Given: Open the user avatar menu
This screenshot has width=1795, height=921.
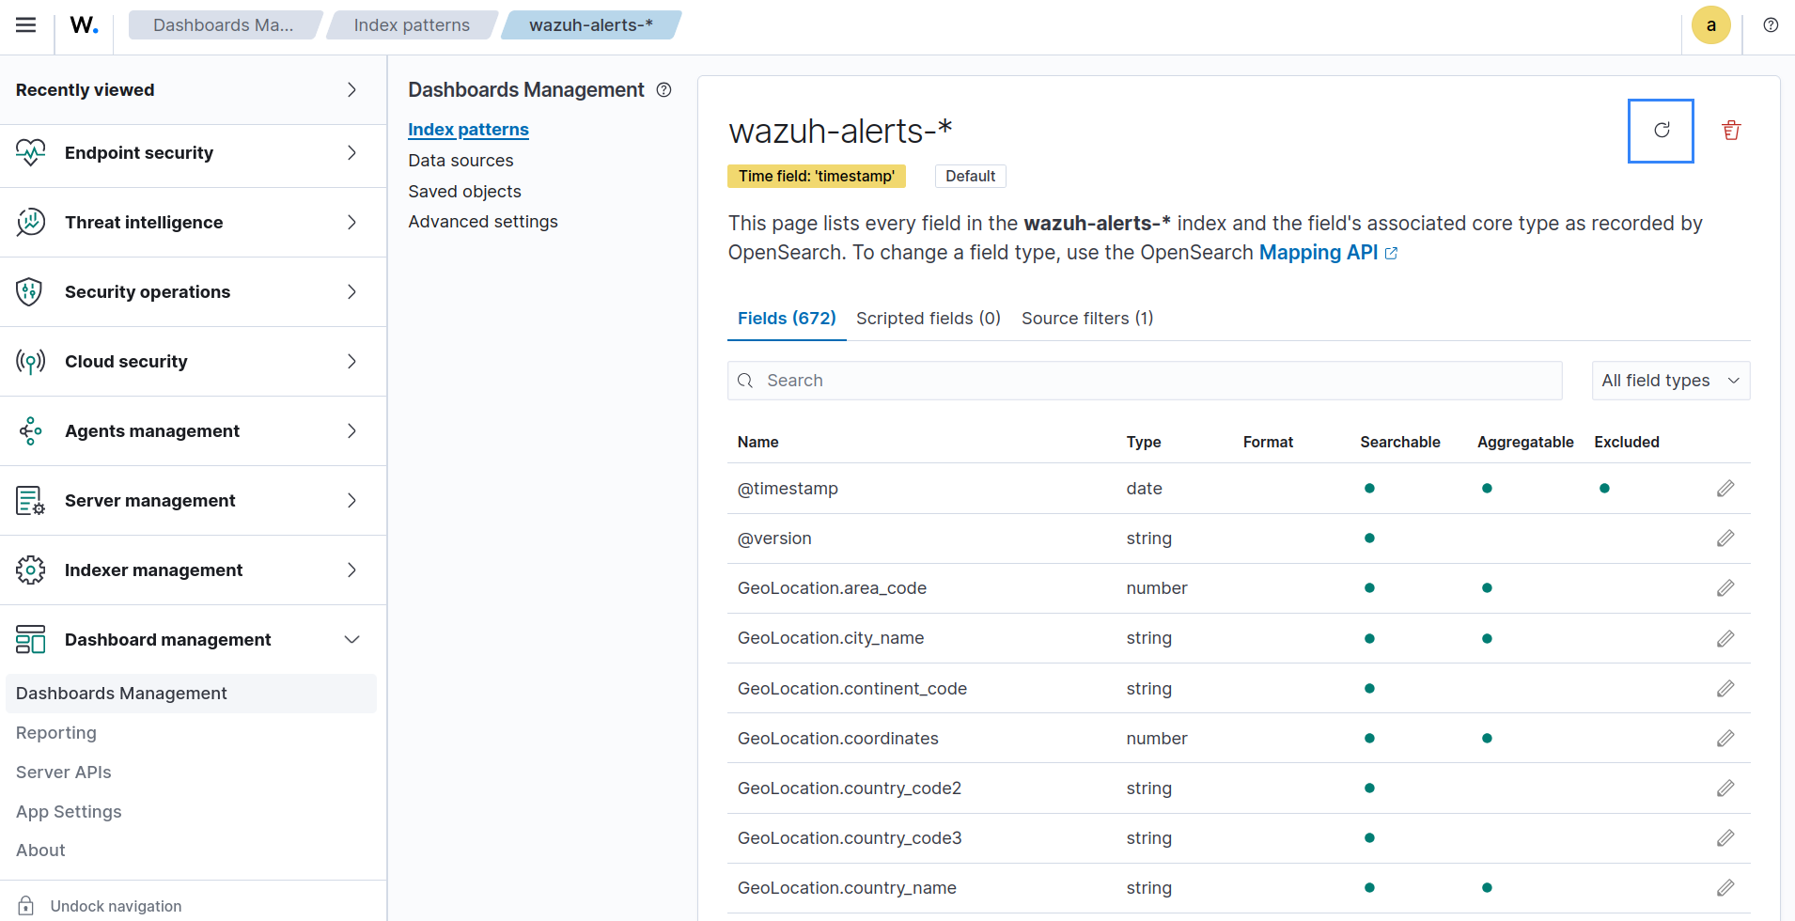Looking at the screenshot, I should pyautogui.click(x=1710, y=25).
